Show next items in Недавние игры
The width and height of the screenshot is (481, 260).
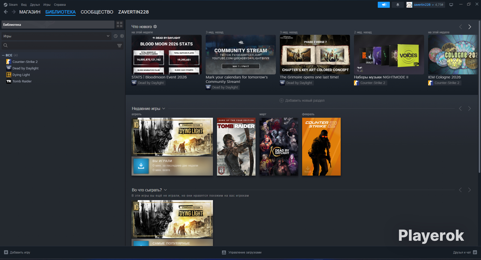click(470, 108)
